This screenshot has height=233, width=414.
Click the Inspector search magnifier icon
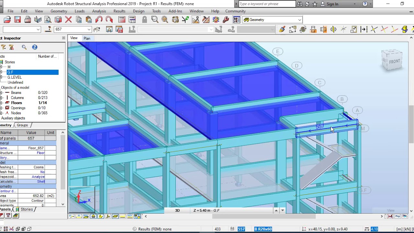point(24,47)
